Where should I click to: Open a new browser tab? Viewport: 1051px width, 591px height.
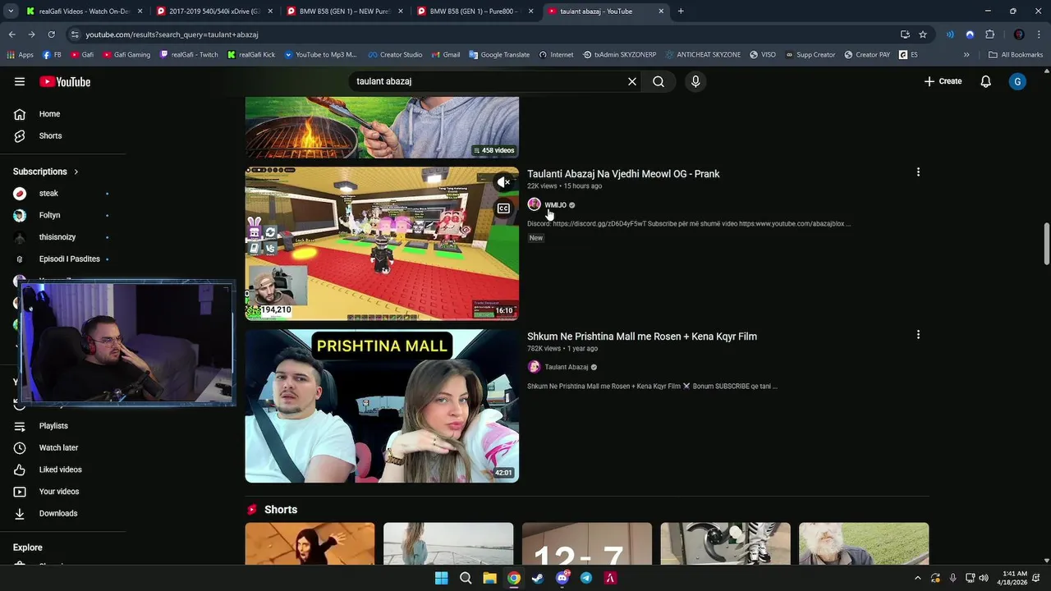coord(681,11)
